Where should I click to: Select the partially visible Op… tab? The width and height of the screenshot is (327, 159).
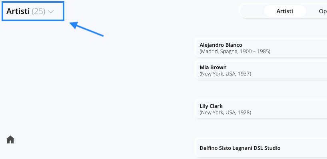[323, 11]
